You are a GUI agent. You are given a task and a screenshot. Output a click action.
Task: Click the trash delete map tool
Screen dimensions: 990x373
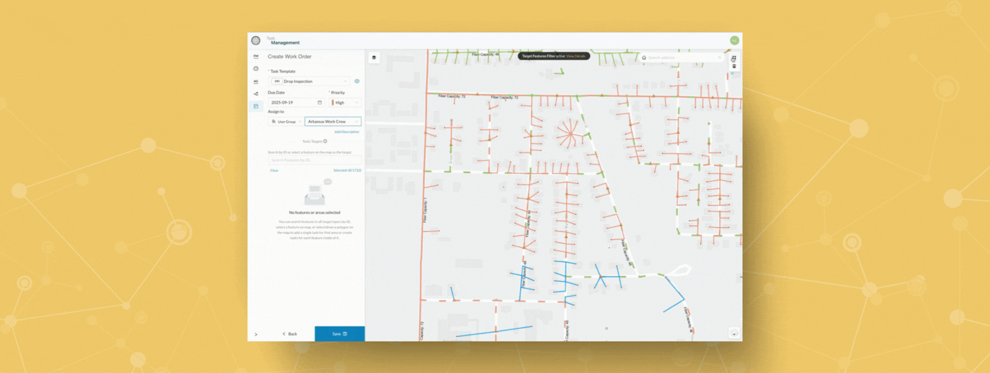(x=734, y=66)
